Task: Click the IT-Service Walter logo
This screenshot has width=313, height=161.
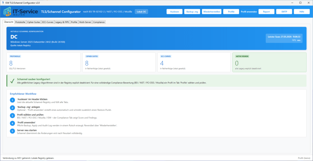Action: [20, 12]
